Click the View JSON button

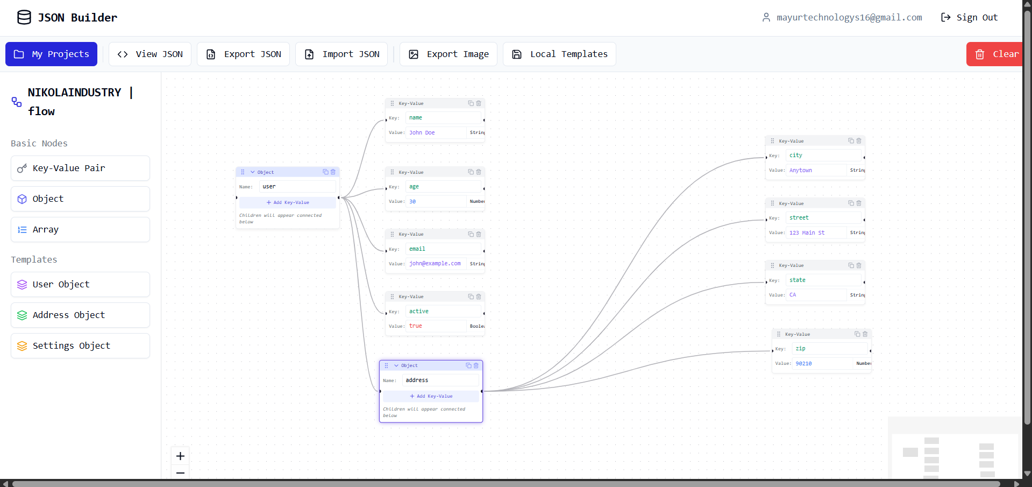click(x=150, y=54)
